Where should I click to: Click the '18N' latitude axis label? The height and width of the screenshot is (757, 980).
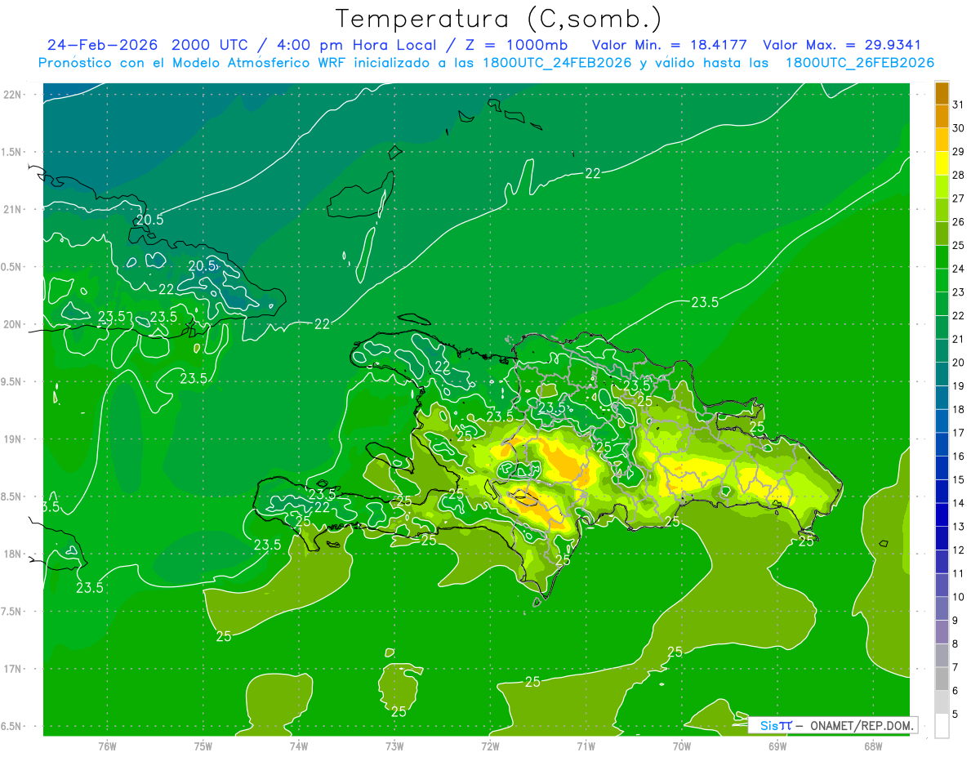(14, 554)
